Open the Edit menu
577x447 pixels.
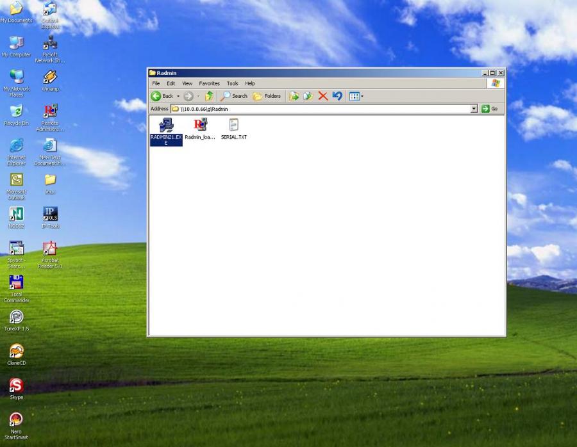[171, 83]
